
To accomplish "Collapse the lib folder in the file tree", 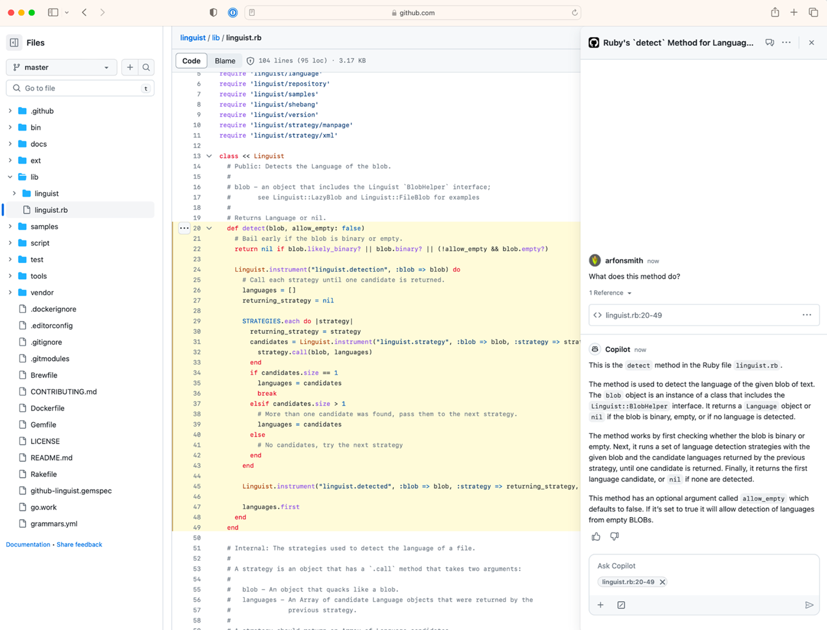I will click(10, 177).
